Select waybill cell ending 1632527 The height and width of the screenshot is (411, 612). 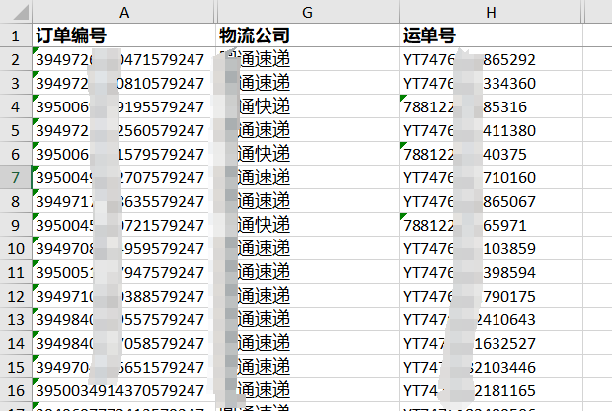pos(491,343)
